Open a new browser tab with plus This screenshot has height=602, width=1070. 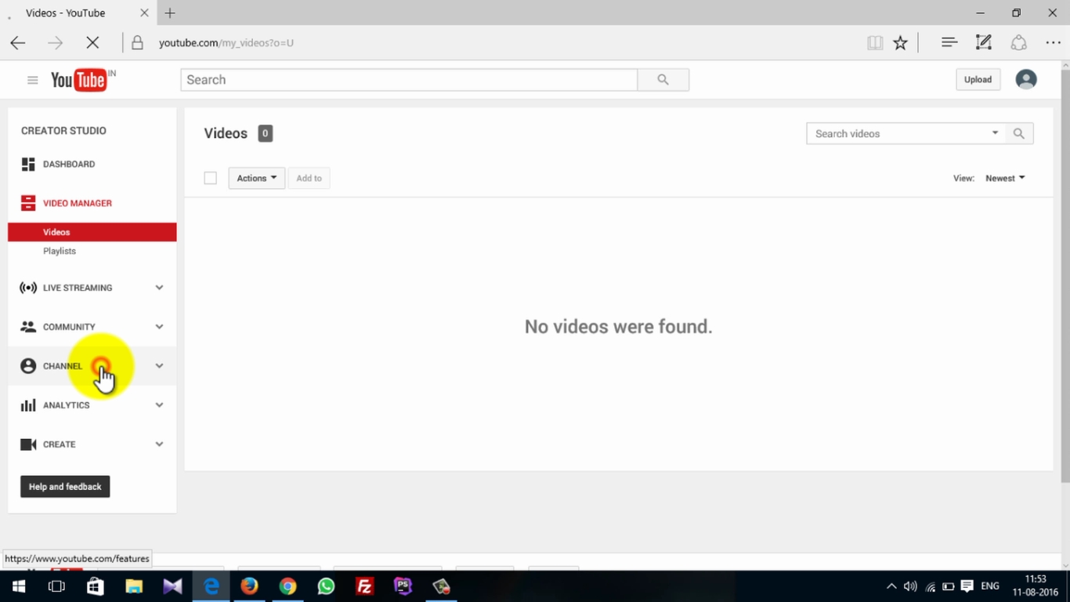[x=170, y=13]
